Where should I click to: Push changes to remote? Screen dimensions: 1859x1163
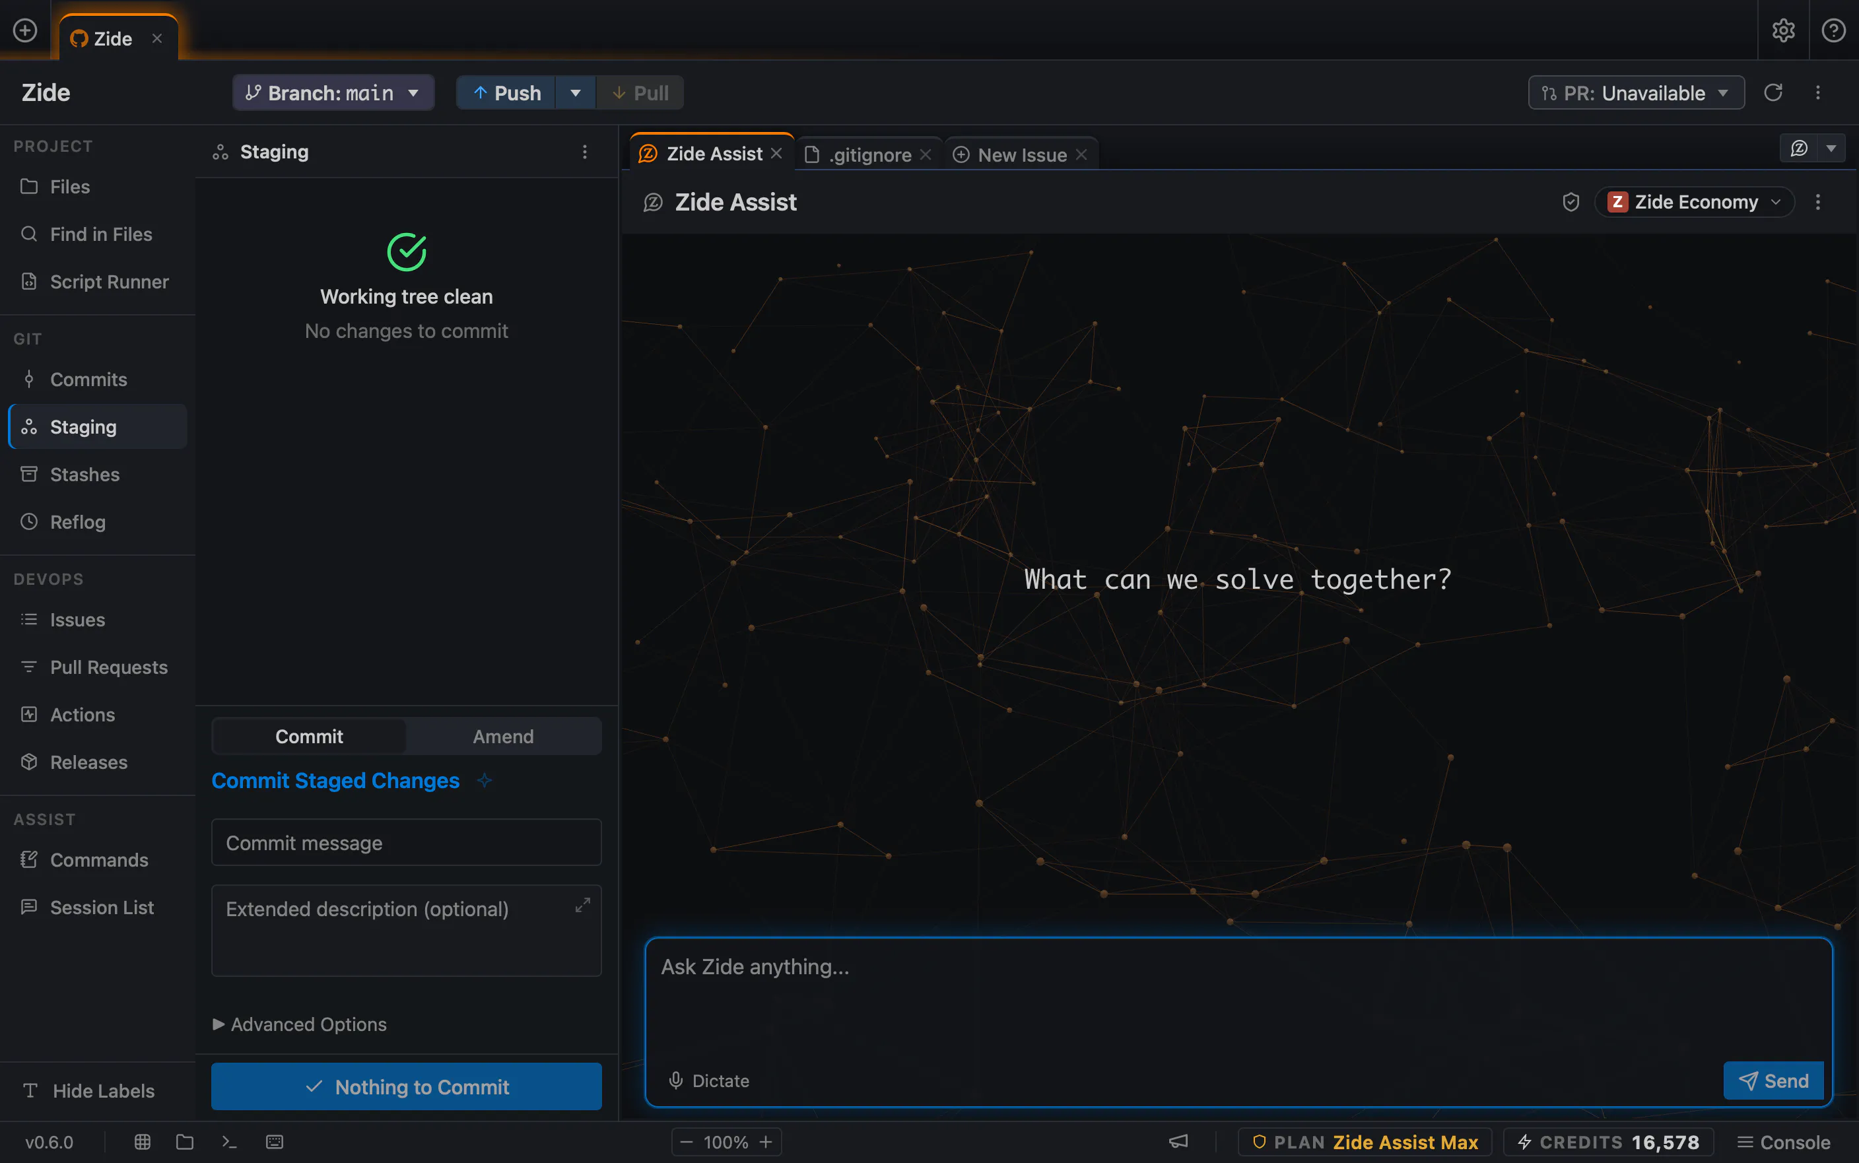506,92
